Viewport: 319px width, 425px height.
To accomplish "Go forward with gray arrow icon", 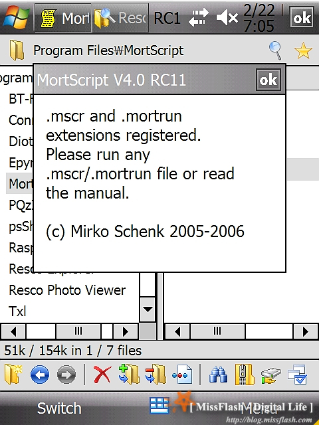I will (x=66, y=375).
